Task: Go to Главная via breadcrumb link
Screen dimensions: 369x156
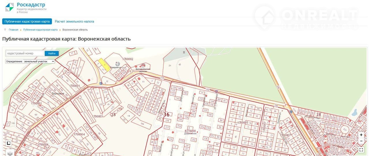Action: 13,30
